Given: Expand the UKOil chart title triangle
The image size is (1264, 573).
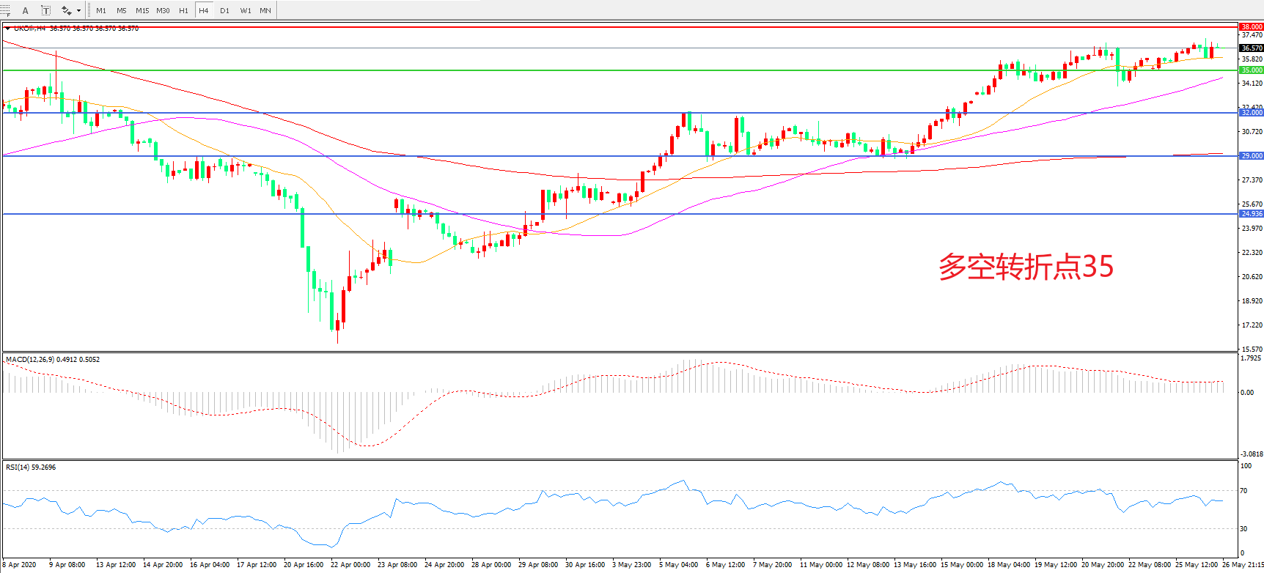Looking at the screenshot, I should (x=7, y=29).
